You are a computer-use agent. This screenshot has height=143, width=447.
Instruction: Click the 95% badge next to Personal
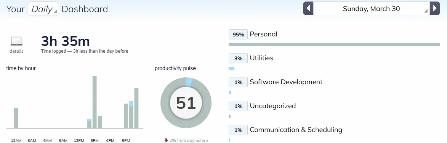pyautogui.click(x=238, y=35)
